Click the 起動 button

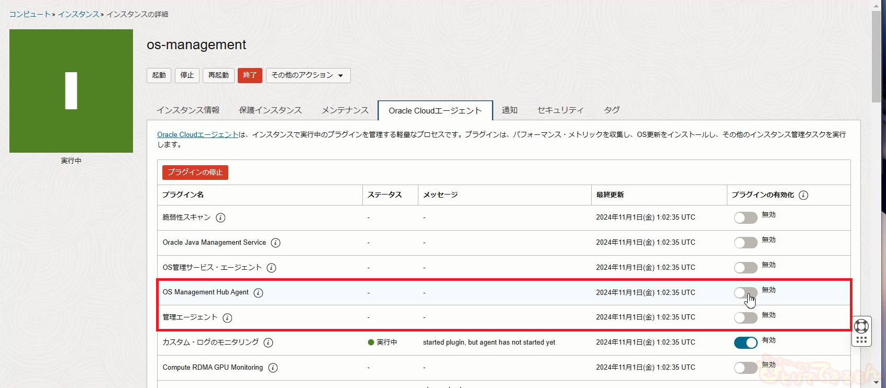coord(159,75)
